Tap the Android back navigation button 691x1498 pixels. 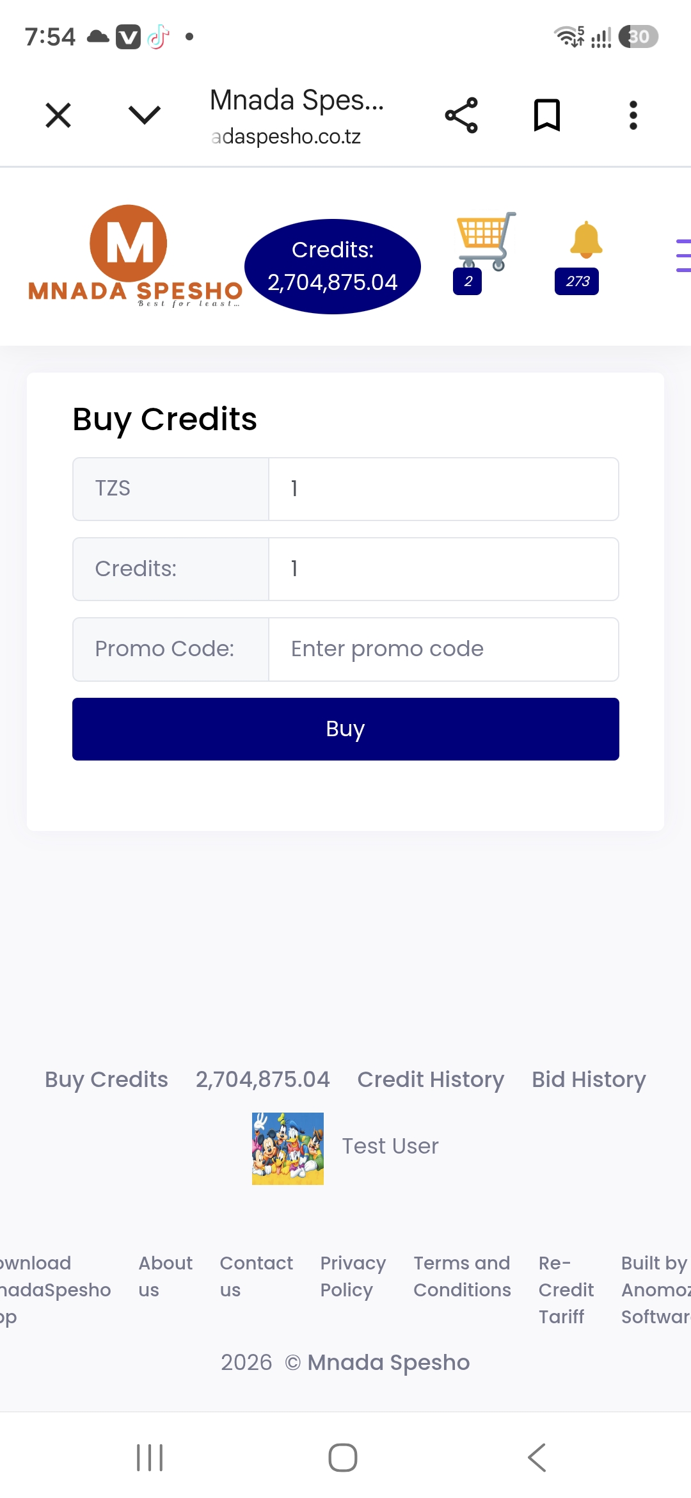tap(537, 1458)
